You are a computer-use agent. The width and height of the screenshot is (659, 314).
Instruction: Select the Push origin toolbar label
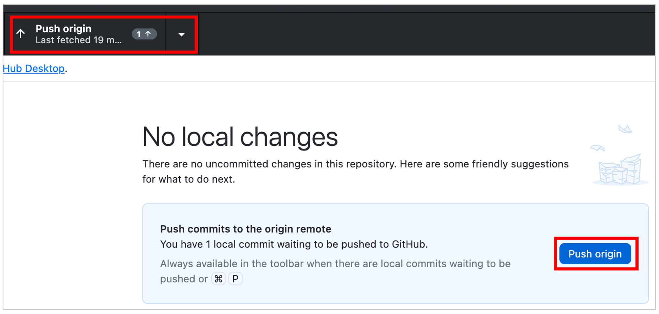point(63,29)
